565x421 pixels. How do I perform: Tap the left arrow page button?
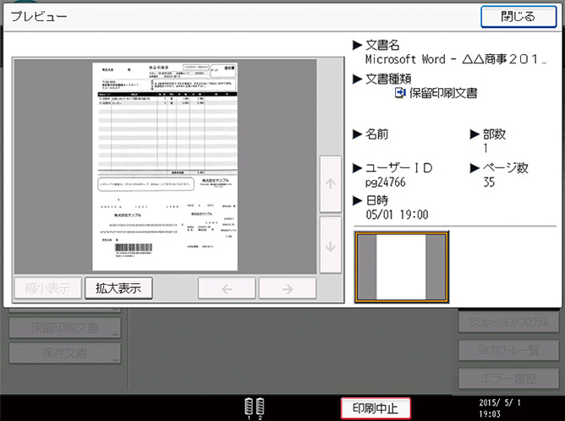[x=226, y=288]
